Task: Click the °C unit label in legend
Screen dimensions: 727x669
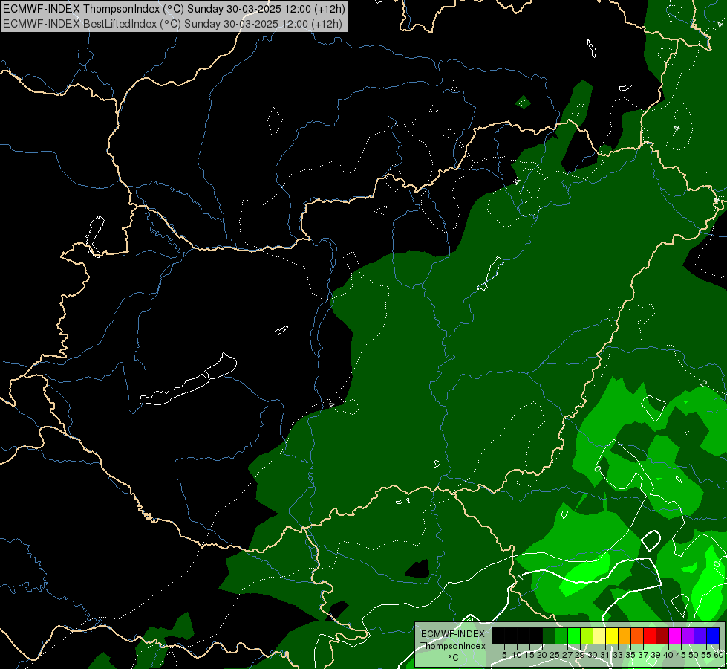Action: pyautogui.click(x=454, y=658)
